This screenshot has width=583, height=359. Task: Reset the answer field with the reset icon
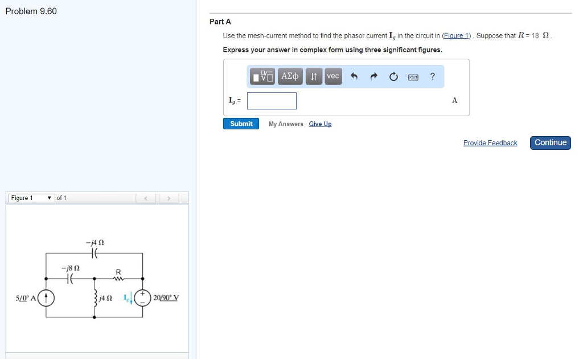click(393, 76)
